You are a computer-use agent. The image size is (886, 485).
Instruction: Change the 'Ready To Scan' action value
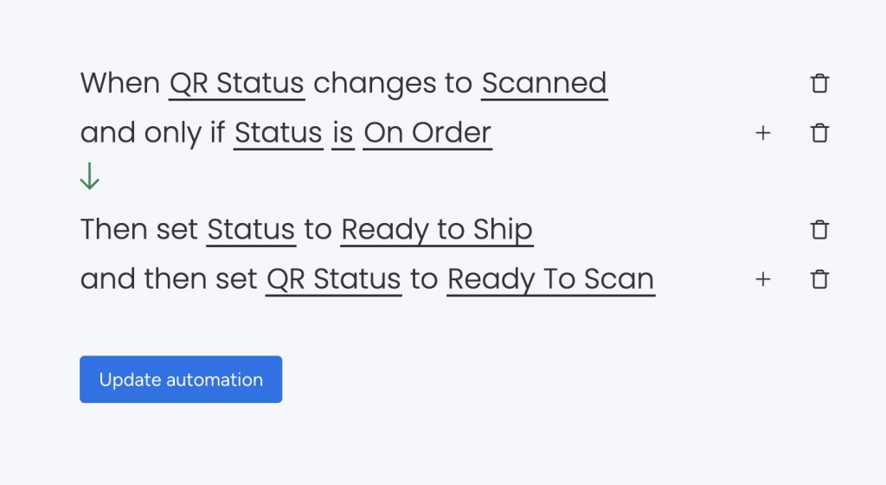(550, 279)
